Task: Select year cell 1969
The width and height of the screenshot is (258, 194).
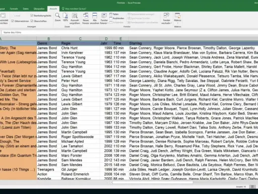Action: [x=106, y=81]
